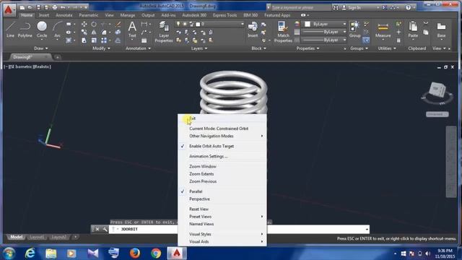Click the navigation bar on right edge
Screen dimensions: 462x260
pyautogui.click(x=450, y=162)
